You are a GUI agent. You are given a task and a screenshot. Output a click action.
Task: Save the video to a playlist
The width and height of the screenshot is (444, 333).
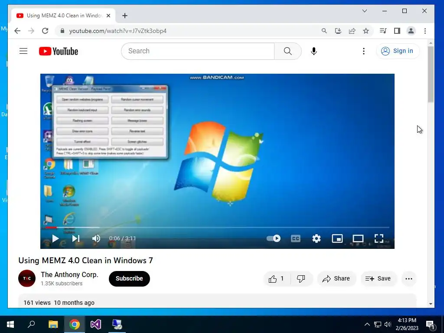[378, 279]
